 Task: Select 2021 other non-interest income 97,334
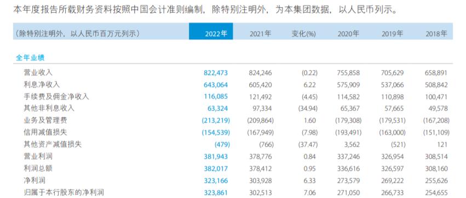(262, 109)
